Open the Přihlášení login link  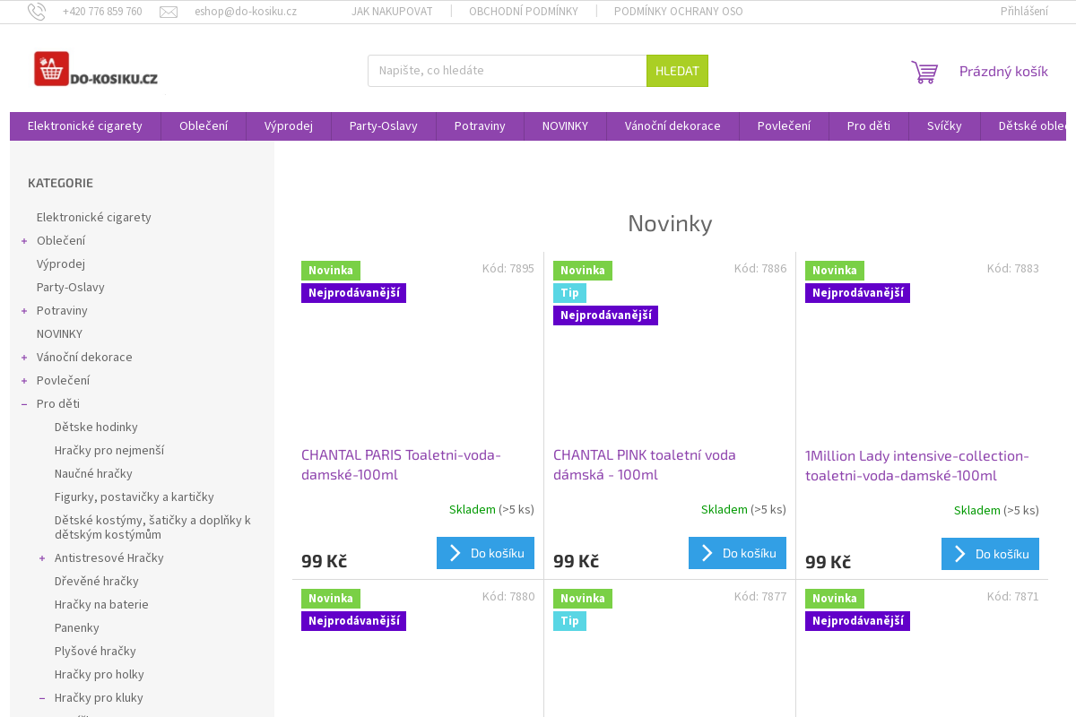[1024, 12]
